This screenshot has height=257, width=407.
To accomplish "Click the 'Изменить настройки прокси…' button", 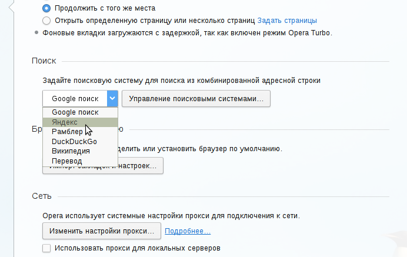I will click(x=102, y=231).
